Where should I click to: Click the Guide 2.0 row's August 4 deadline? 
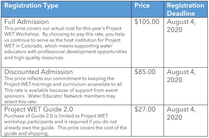coord(181,113)
